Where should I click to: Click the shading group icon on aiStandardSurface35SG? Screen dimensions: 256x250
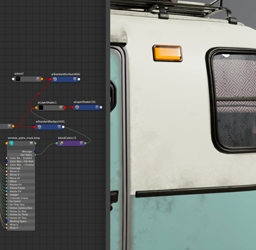click(x=40, y=127)
